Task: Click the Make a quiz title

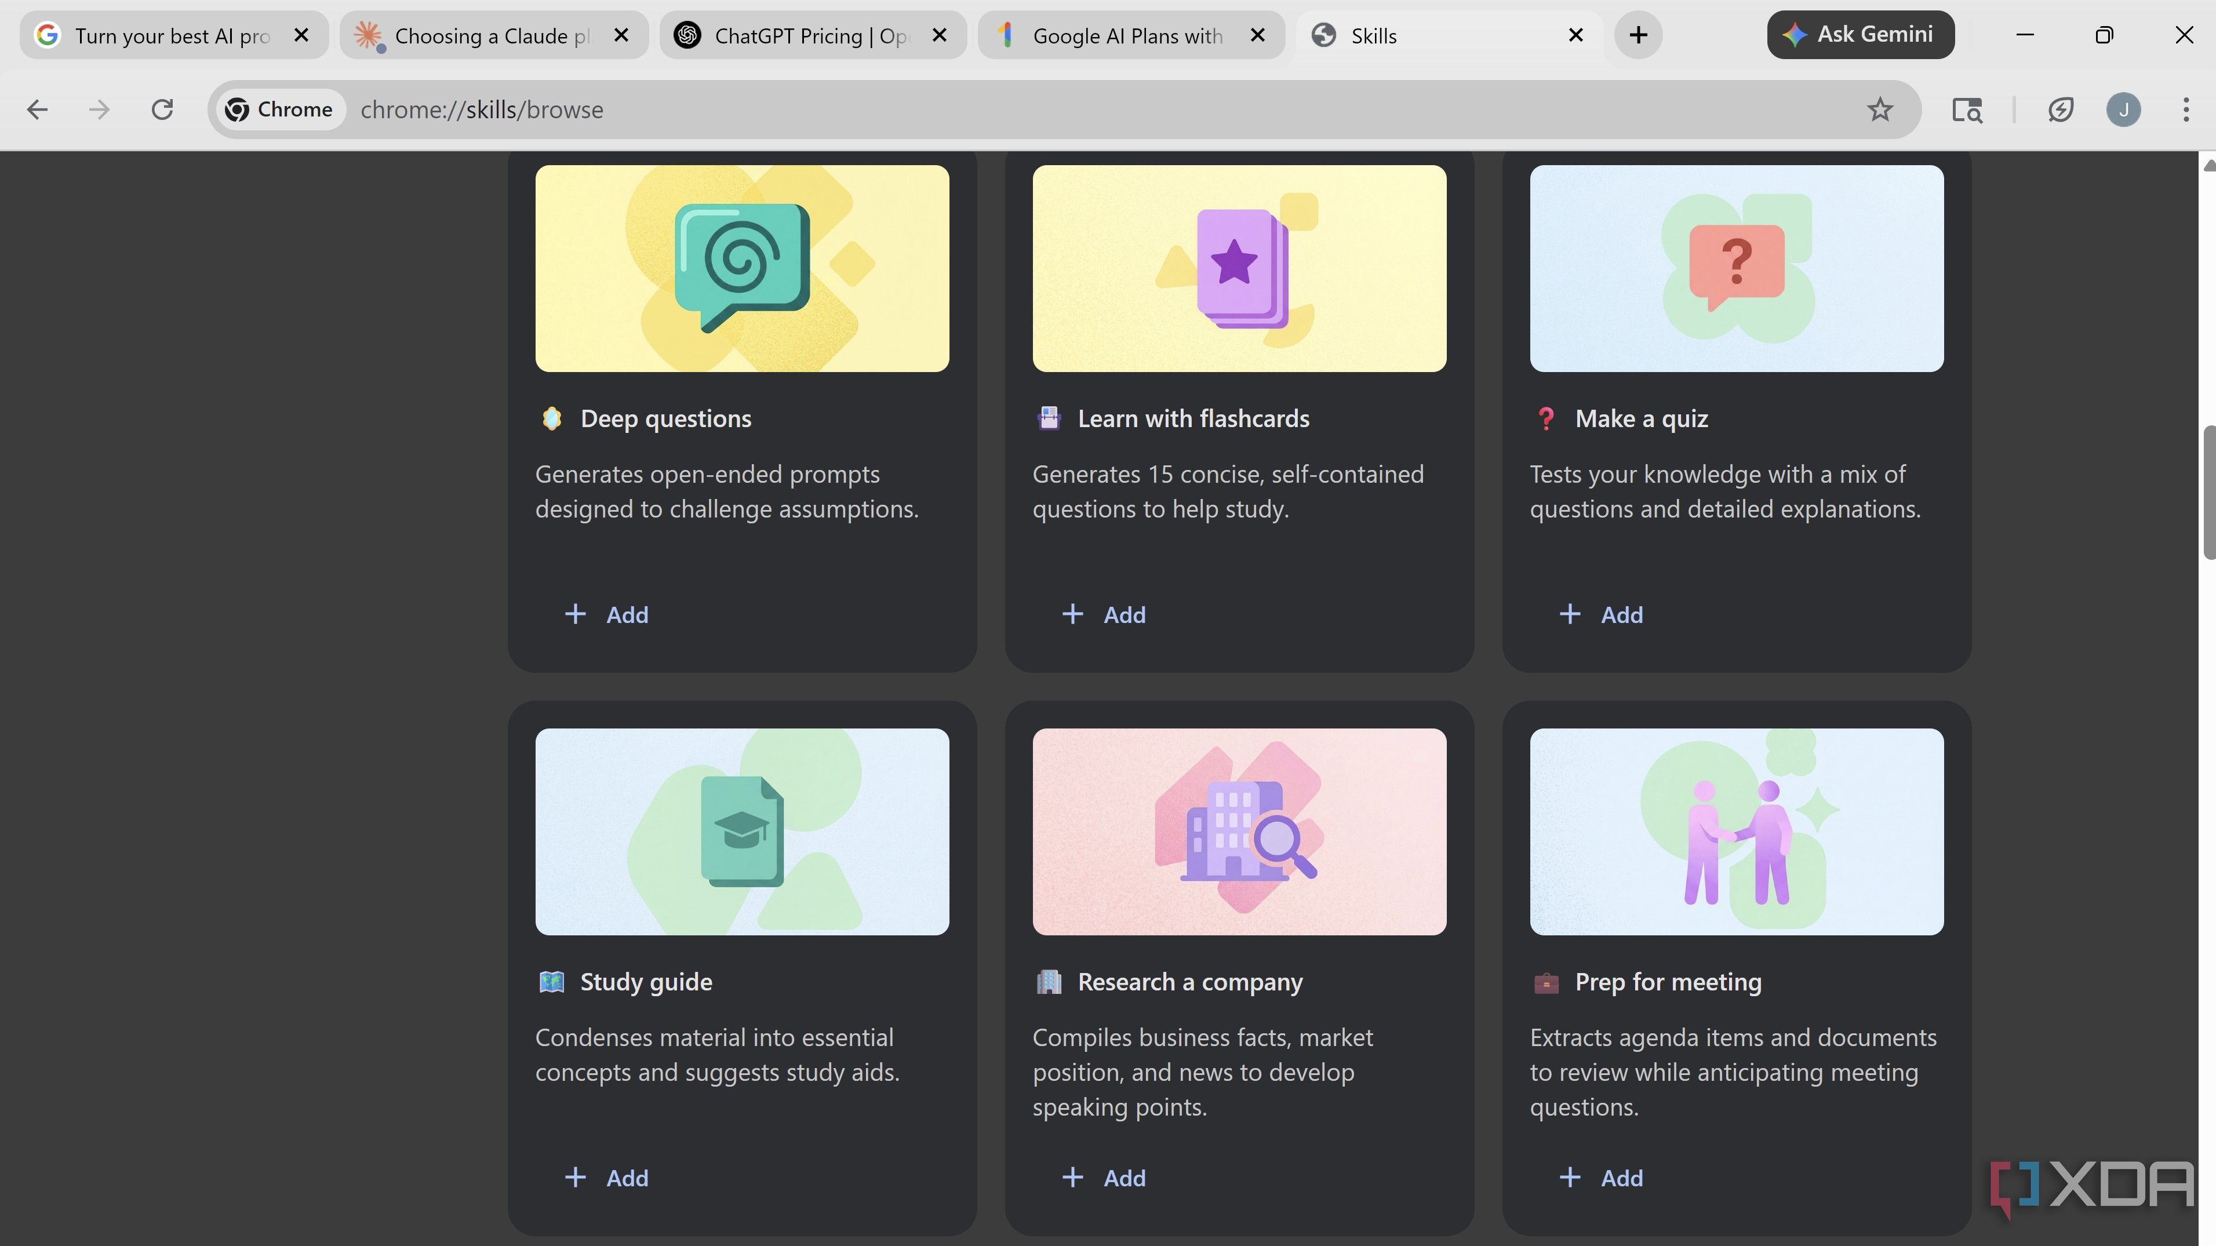Action: tap(1642, 419)
